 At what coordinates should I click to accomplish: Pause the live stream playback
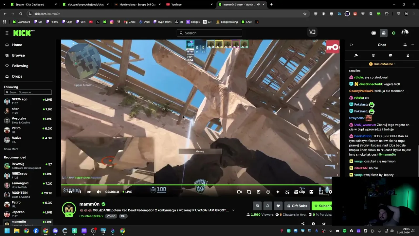click(80, 192)
